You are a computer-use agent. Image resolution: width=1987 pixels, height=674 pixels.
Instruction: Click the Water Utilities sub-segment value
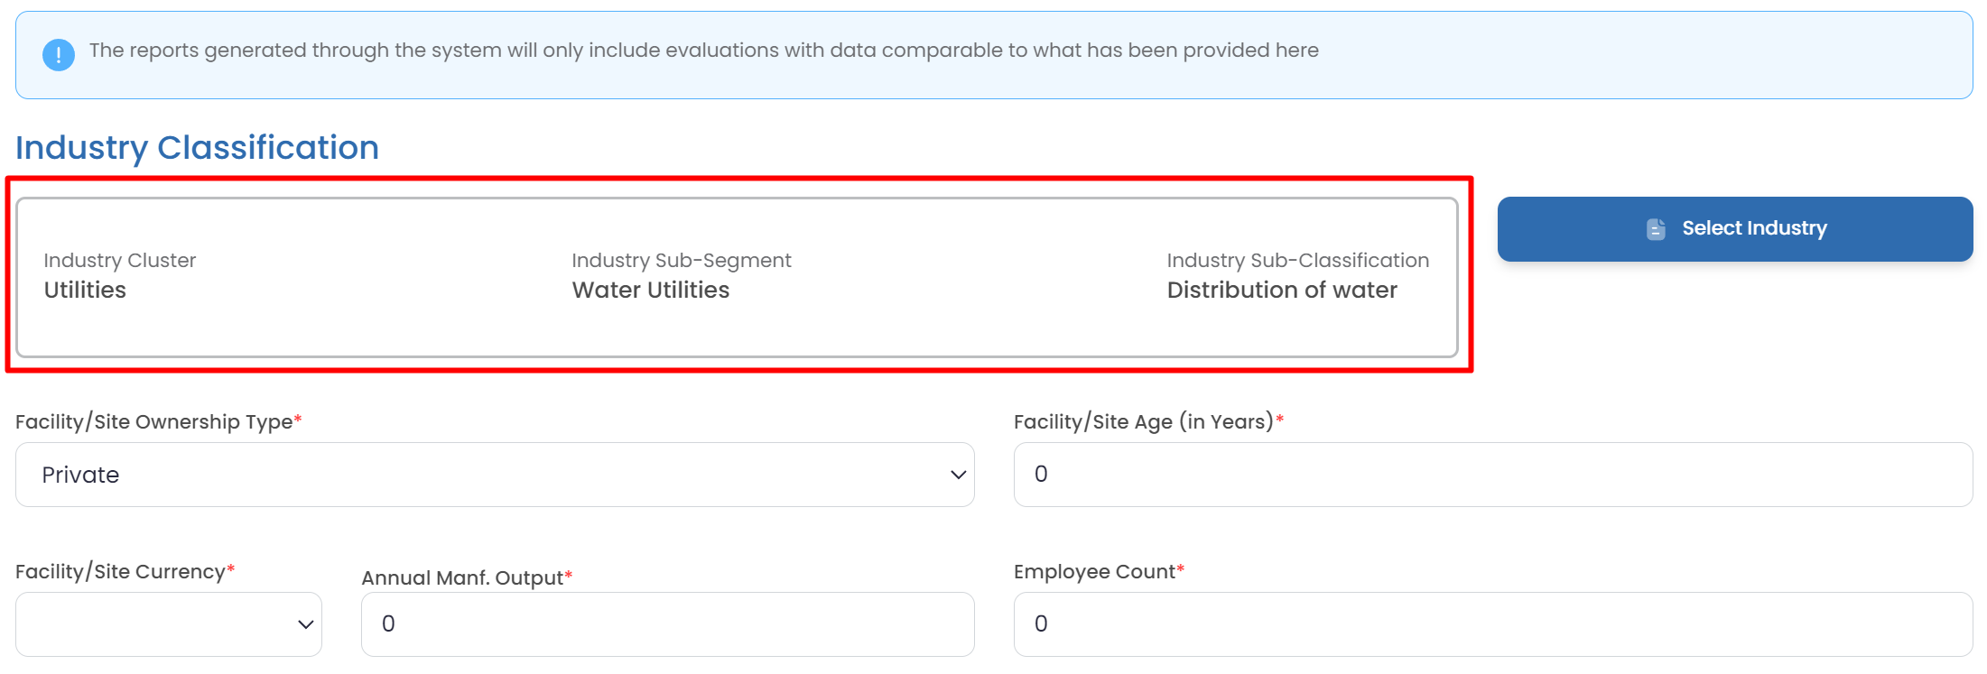tap(650, 291)
